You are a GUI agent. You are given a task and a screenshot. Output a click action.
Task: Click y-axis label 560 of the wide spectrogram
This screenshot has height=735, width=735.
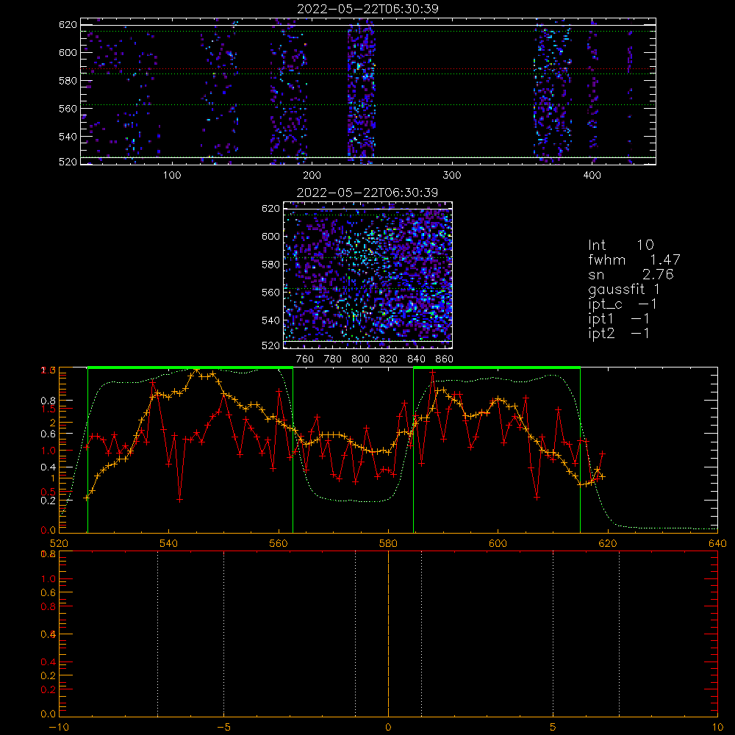[x=68, y=109]
